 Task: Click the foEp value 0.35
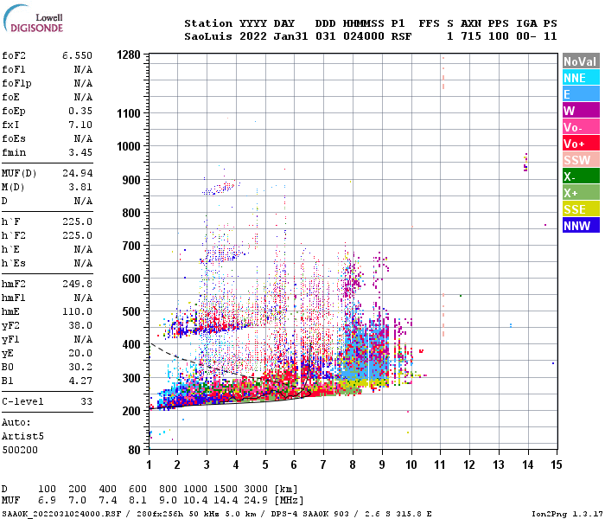click(80, 111)
